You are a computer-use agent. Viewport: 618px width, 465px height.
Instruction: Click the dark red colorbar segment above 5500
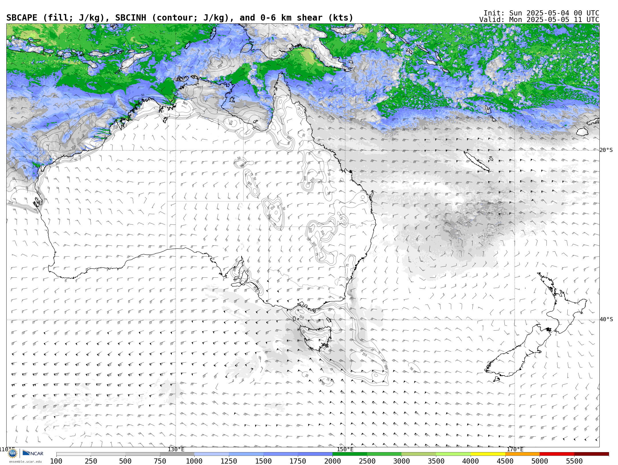point(592,454)
